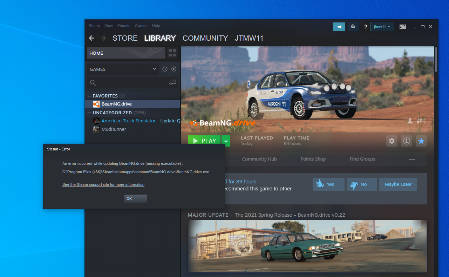Open the Games menu
This screenshot has height=277, width=449.
pos(141,26)
